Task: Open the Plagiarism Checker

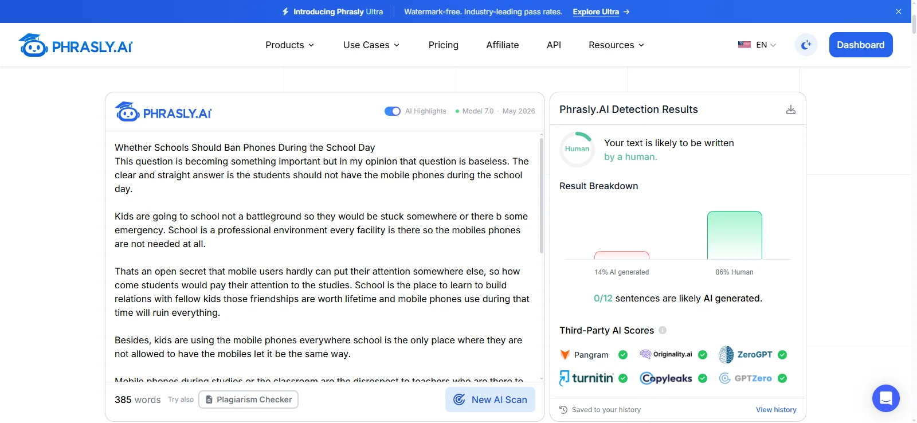Action: pos(249,399)
